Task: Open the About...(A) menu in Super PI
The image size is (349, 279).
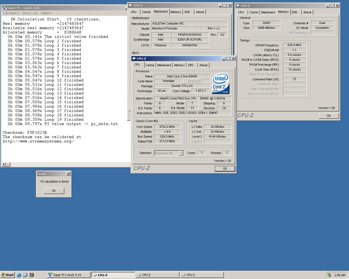Action: coord(30,13)
